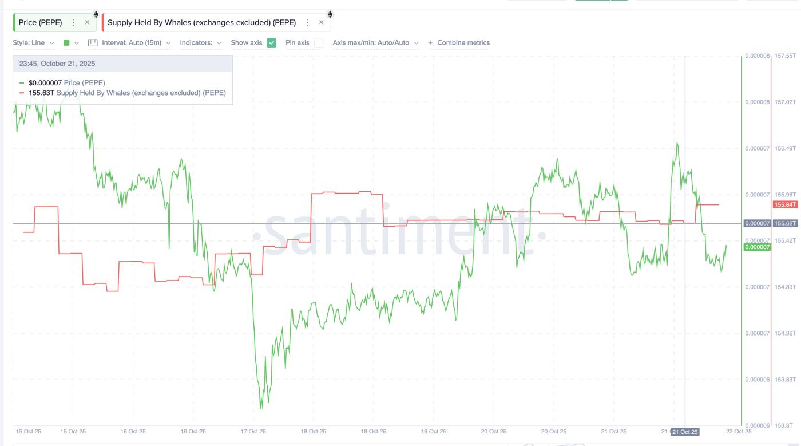
Task: Click the Combine metrics button
Action: [x=463, y=42]
